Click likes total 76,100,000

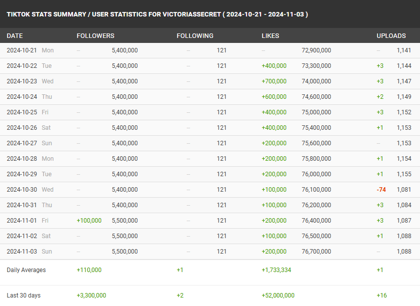pos(316,190)
